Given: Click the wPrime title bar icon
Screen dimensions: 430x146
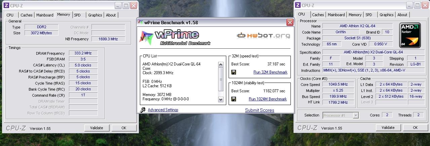Looking at the screenshot, I should (x=141, y=22).
